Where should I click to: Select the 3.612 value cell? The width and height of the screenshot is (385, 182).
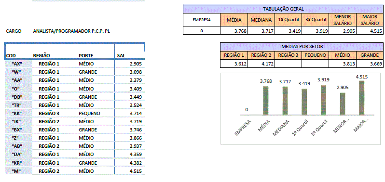point(234,64)
